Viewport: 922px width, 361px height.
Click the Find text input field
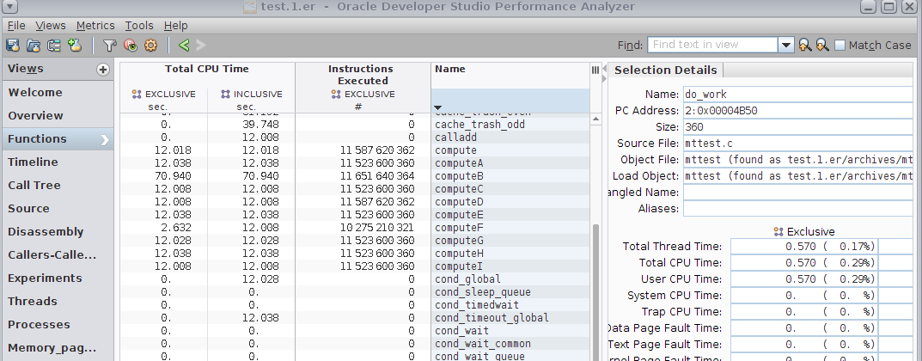point(712,46)
